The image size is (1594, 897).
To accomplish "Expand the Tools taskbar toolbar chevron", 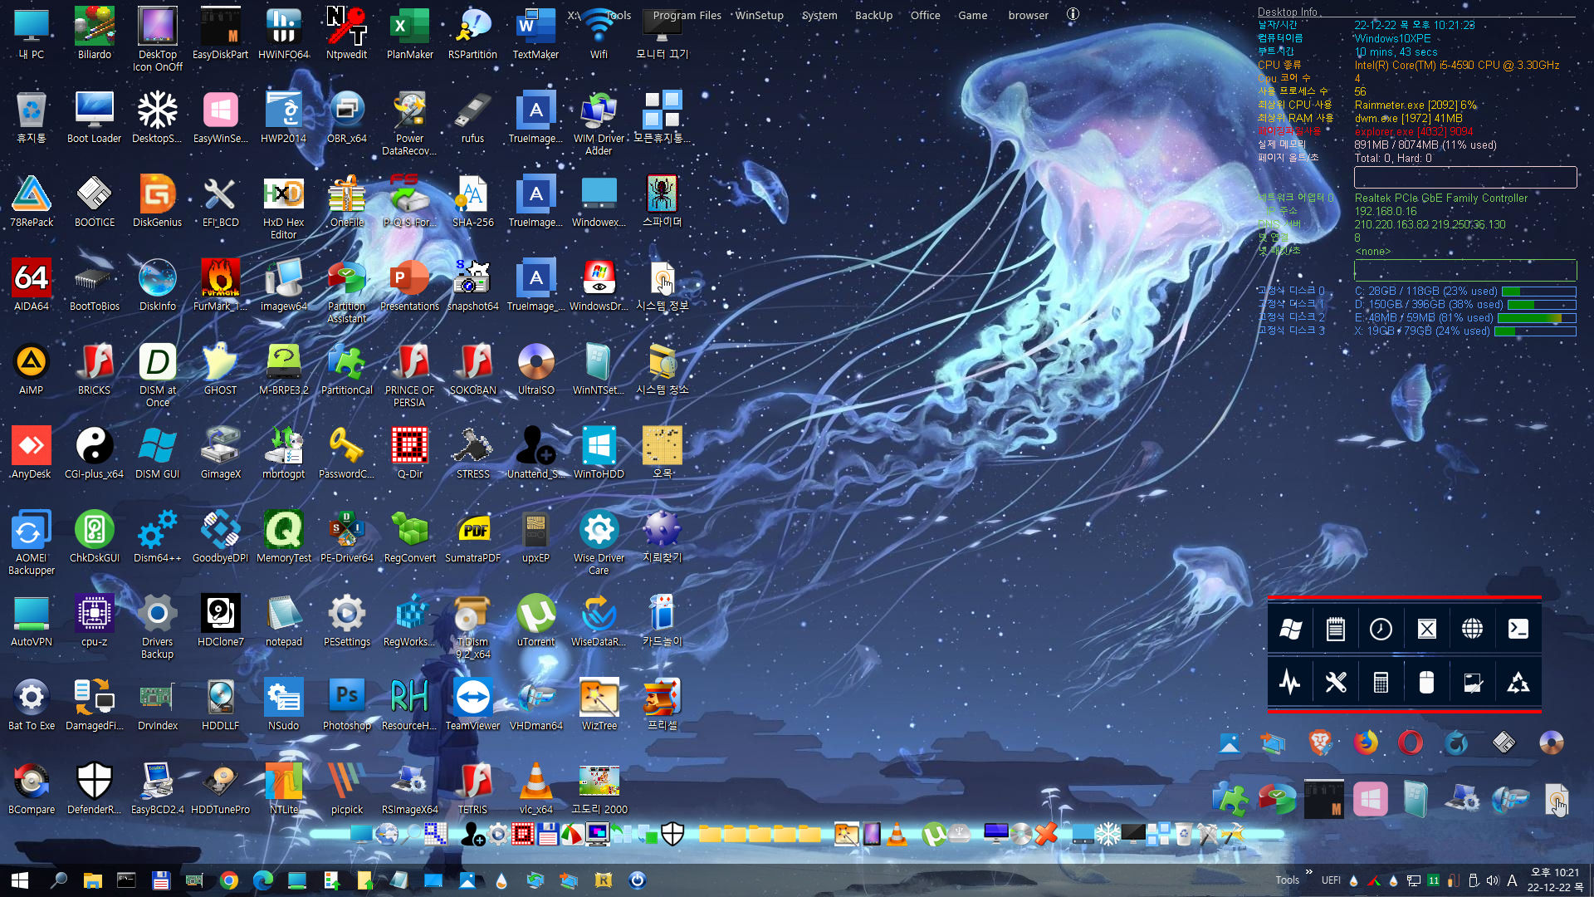I will pyautogui.click(x=1309, y=872).
